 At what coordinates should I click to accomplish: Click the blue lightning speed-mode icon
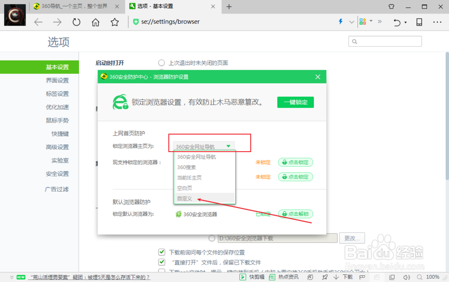click(x=341, y=22)
